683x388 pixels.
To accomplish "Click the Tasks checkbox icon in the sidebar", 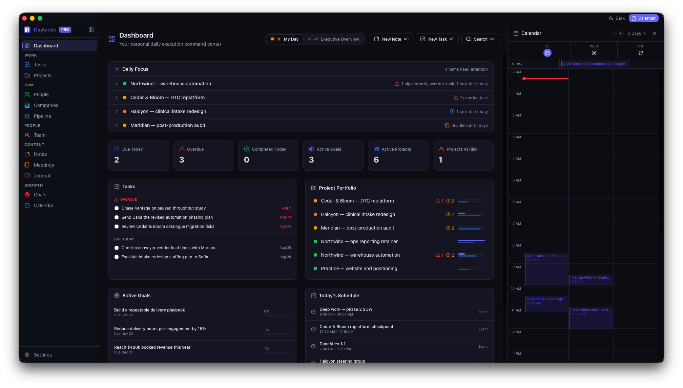I will [x=27, y=65].
